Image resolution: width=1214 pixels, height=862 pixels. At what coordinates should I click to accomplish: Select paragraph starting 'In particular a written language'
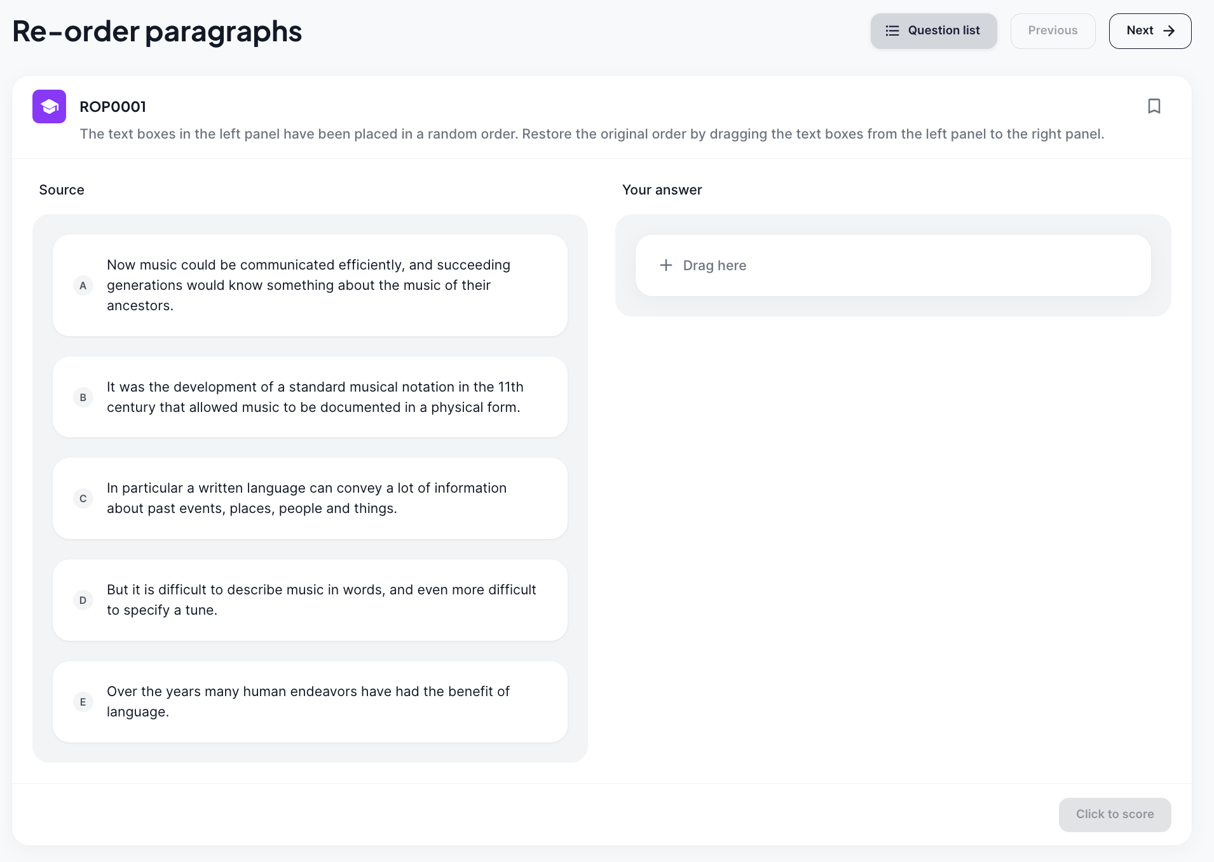point(310,498)
